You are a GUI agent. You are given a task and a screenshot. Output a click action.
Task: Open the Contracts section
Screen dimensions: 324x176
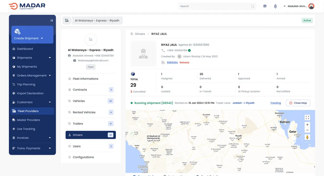click(x=80, y=90)
